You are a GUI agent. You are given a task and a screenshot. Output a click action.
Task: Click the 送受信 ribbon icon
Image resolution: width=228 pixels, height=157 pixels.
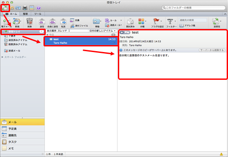[216, 21]
